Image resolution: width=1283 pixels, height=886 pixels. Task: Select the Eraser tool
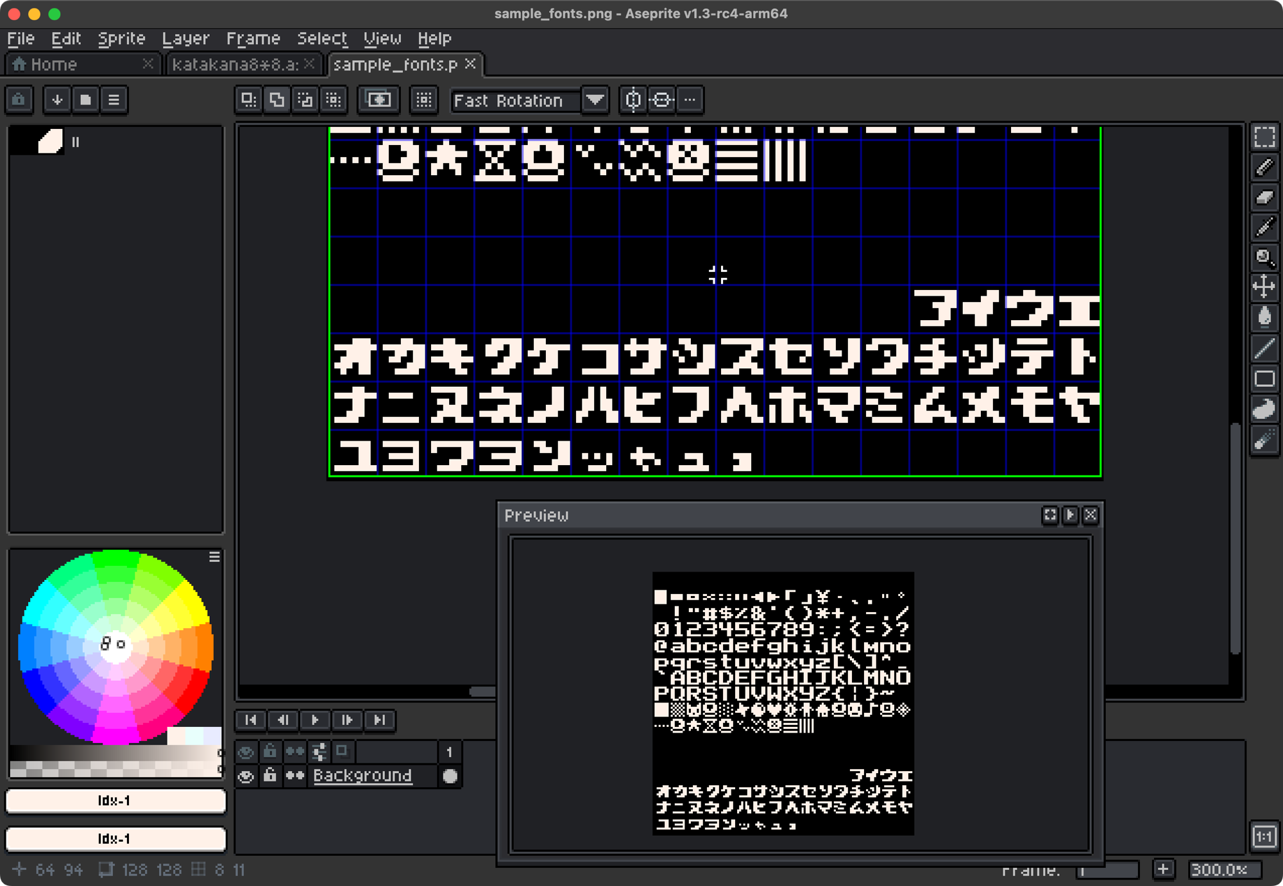point(1264,198)
